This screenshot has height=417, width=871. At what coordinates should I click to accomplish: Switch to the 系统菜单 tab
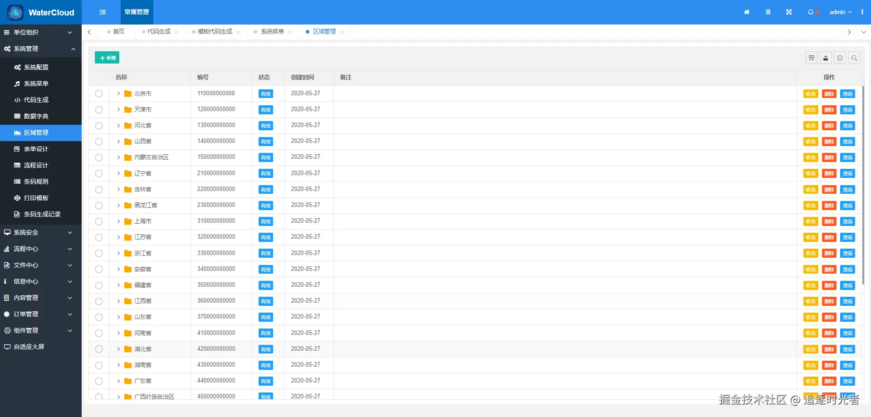[x=269, y=32]
